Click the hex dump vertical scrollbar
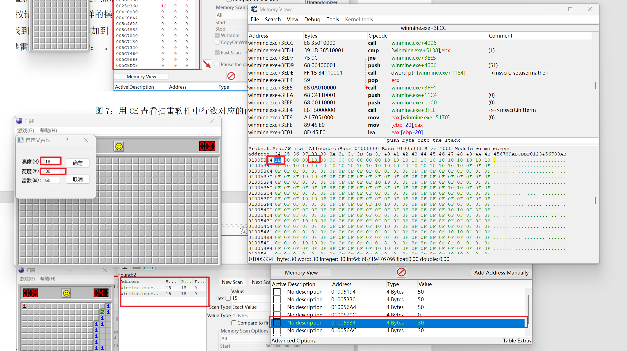 click(595, 200)
